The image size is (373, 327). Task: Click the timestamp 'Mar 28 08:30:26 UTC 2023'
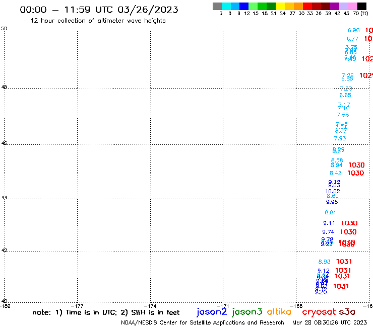point(330,322)
